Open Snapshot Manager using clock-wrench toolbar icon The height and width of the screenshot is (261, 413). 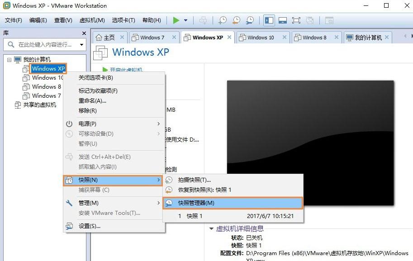(x=250, y=20)
